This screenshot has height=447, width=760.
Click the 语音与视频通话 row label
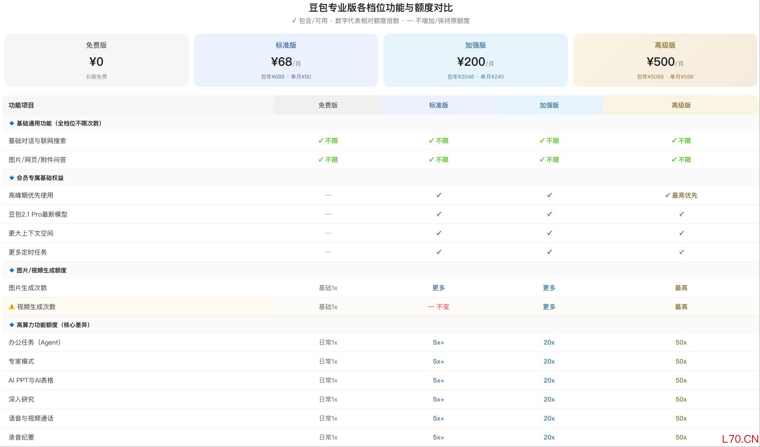(x=31, y=418)
